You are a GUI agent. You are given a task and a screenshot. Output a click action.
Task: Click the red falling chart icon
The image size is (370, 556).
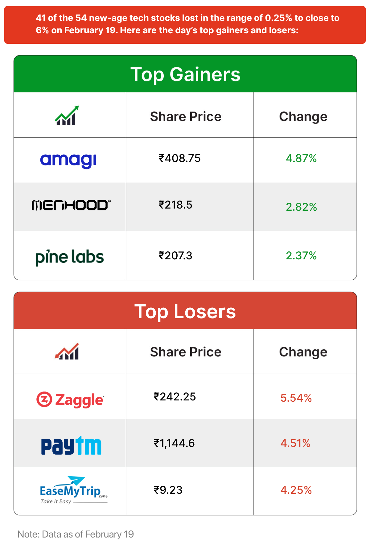pyautogui.click(x=67, y=351)
